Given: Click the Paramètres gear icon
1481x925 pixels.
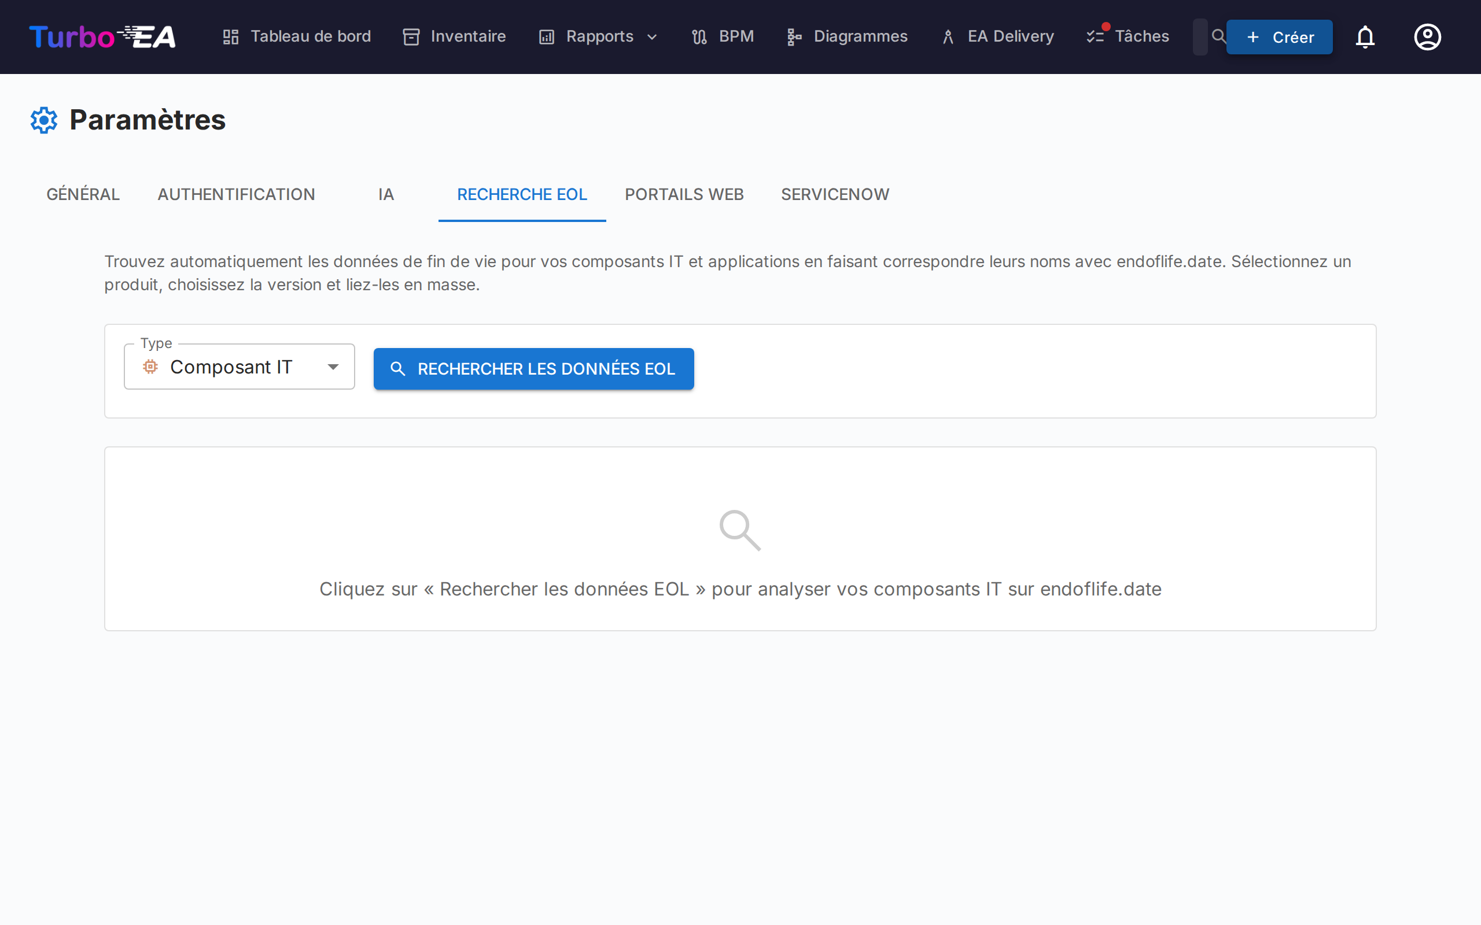Looking at the screenshot, I should click(44, 120).
